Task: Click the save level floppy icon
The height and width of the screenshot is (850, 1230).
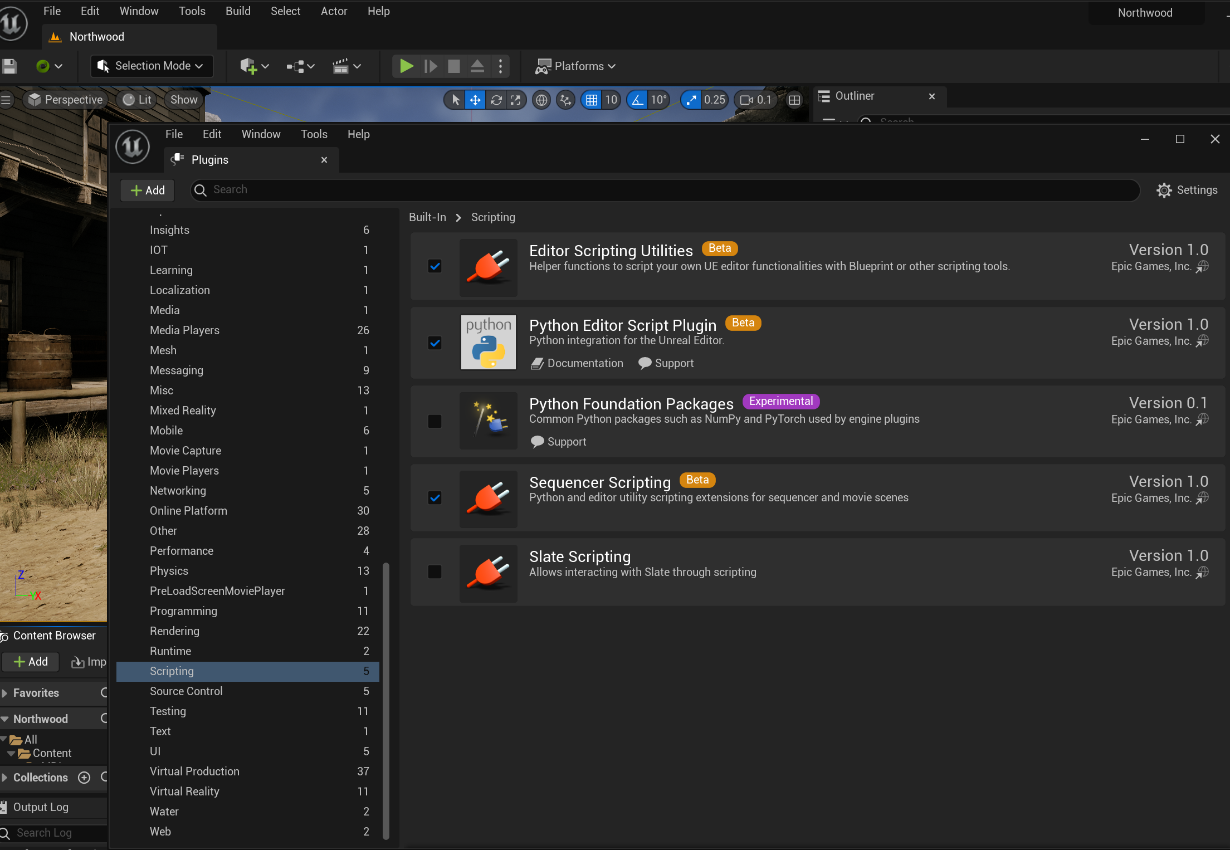Action: point(9,66)
